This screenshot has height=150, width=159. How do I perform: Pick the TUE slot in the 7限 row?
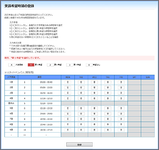(x=81, y=119)
